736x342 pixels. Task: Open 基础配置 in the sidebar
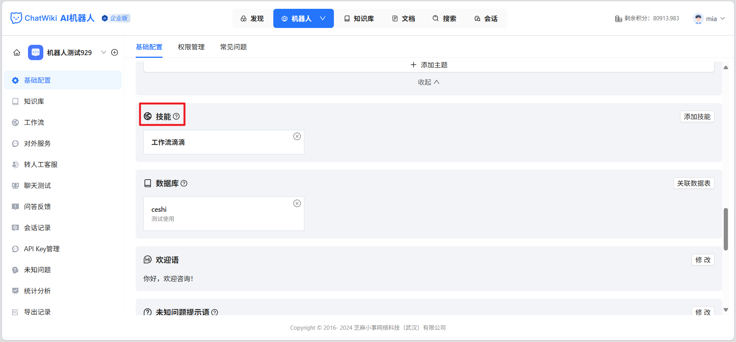pyautogui.click(x=63, y=80)
